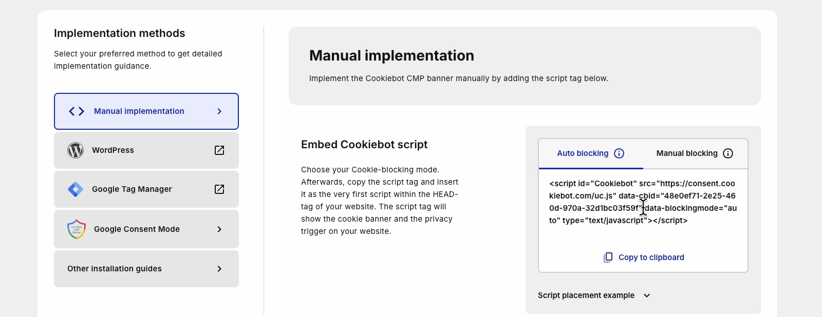
Task: Click the Google Consent Mode shield icon
Action: 77,229
